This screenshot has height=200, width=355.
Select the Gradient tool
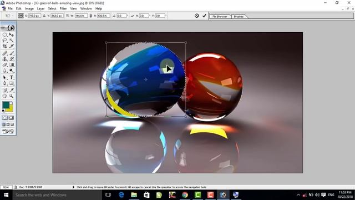(11, 65)
